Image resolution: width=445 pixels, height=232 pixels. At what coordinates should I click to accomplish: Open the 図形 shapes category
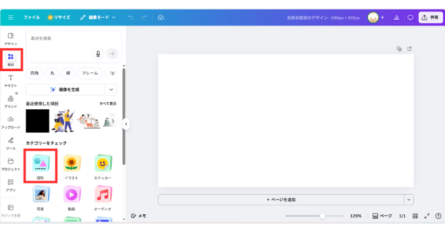pyautogui.click(x=40, y=167)
